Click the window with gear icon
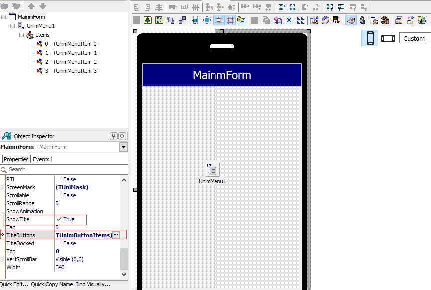 [374, 20]
